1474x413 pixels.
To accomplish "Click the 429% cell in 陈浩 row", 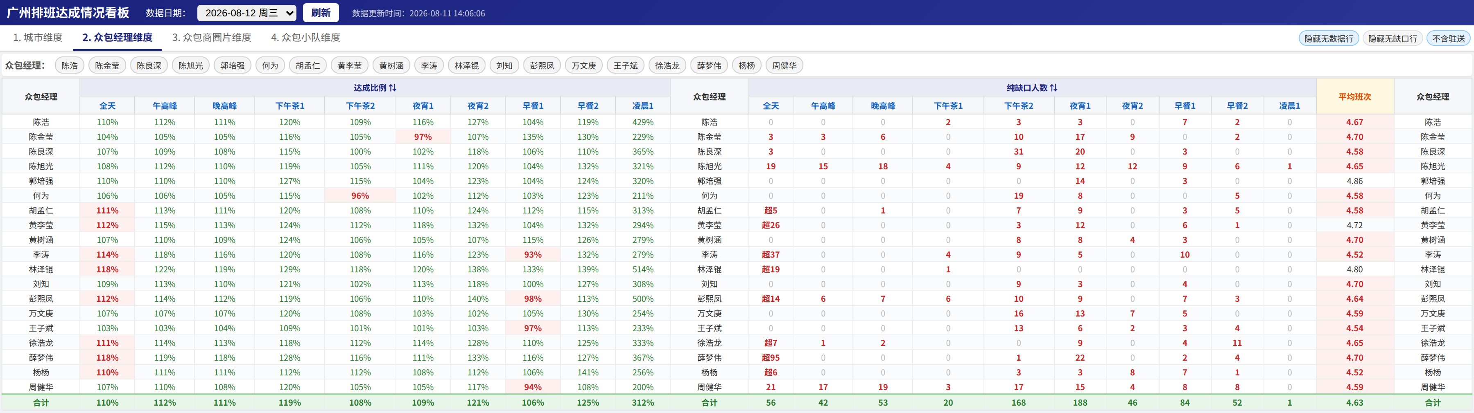I will pos(642,122).
